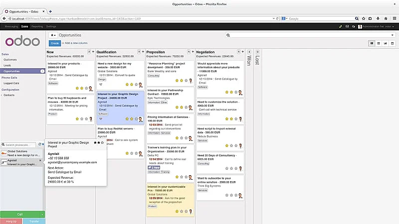Select Global Solutions call in phonecall list
The image size is (399, 224).
[x=22, y=153]
